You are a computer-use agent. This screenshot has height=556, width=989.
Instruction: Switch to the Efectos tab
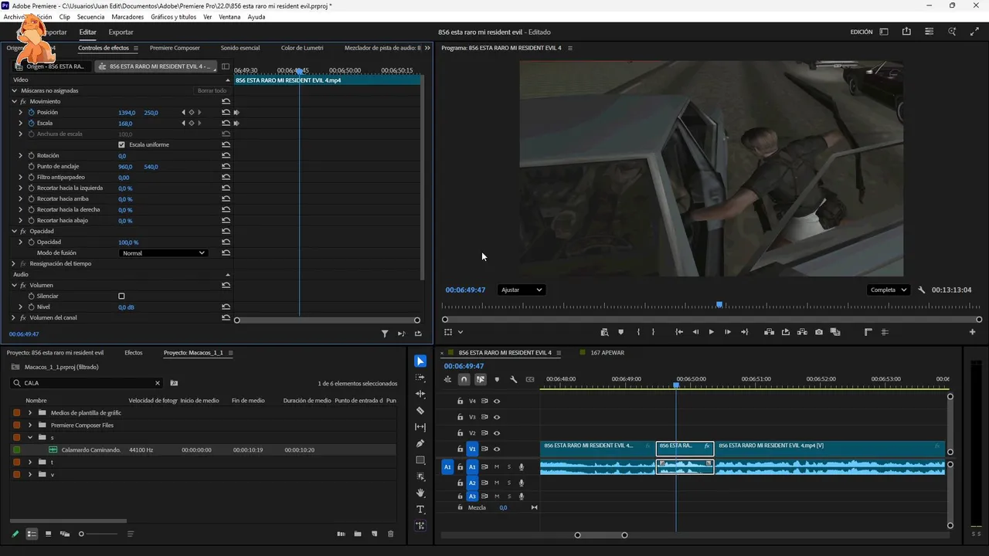[134, 353]
